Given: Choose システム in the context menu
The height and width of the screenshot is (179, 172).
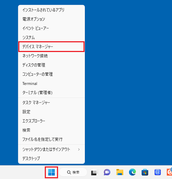Looking at the screenshot, I should pyautogui.click(x=52, y=37).
